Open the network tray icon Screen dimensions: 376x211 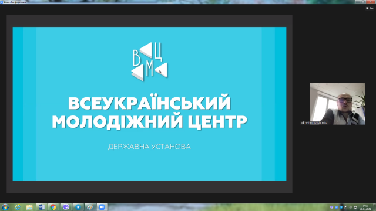[355, 207]
